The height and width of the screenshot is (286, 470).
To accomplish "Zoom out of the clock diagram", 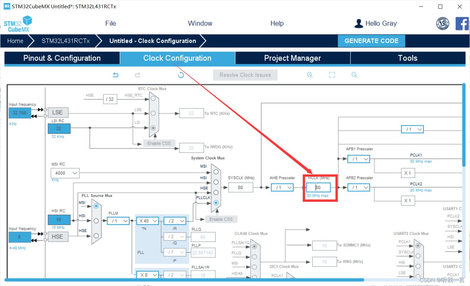I will point(354,75).
